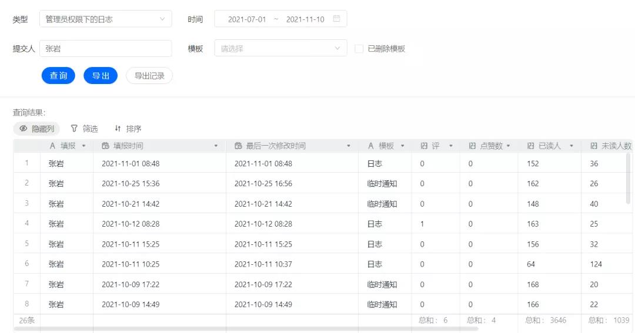Click the blue 查询 button
Image resolution: width=635 pixels, height=333 pixels.
tap(58, 76)
